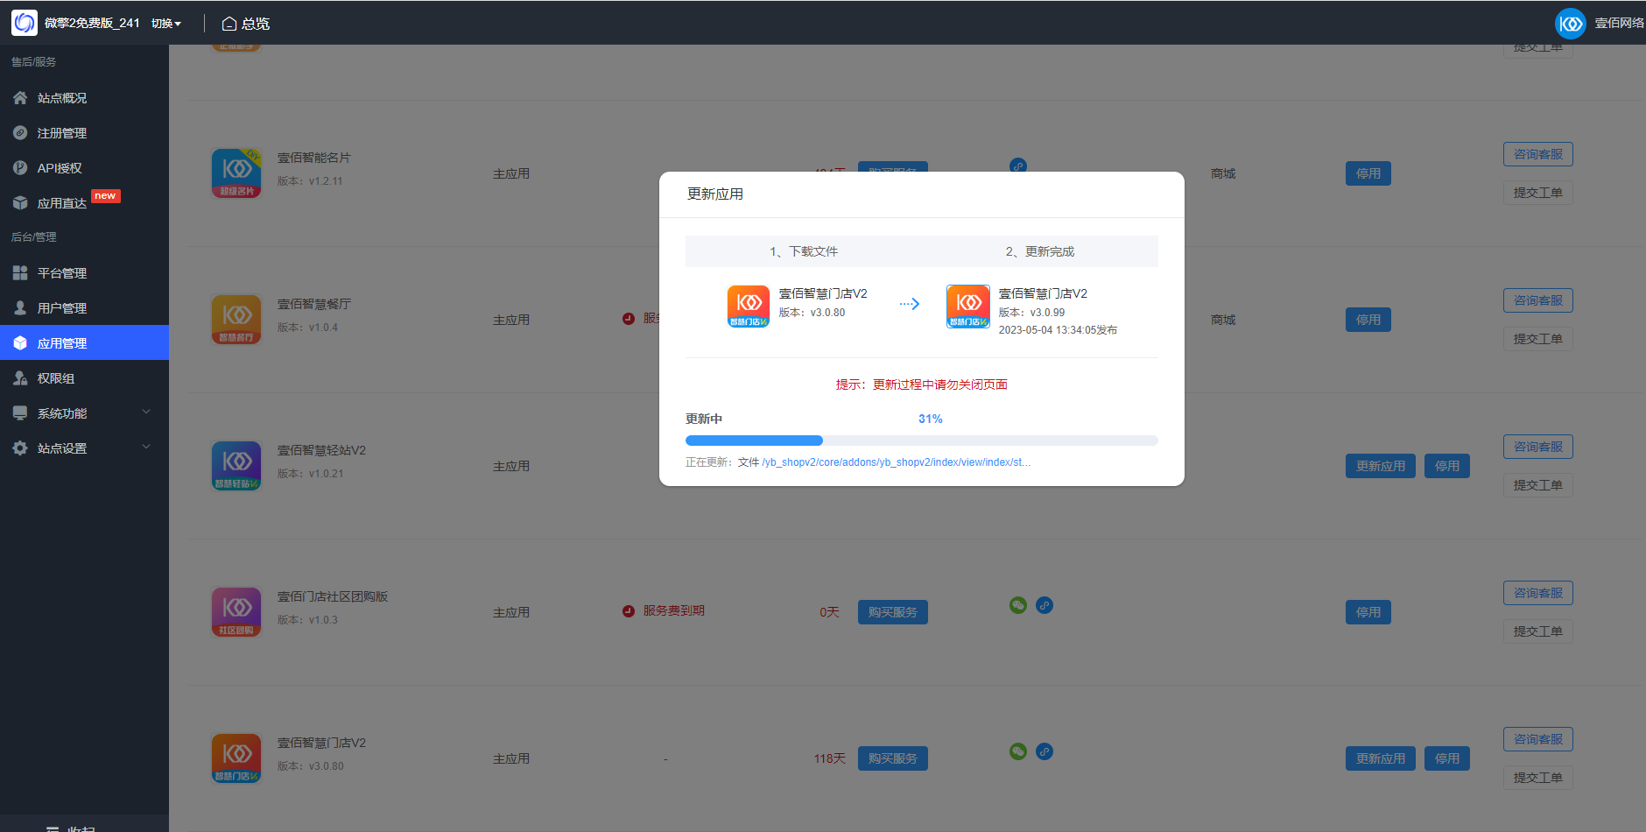Click new version v3.0.99 app icon in dialog
The height and width of the screenshot is (832, 1646).
[x=968, y=307]
